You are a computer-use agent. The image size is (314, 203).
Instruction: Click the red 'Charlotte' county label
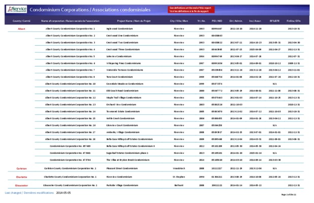coord(21,177)
